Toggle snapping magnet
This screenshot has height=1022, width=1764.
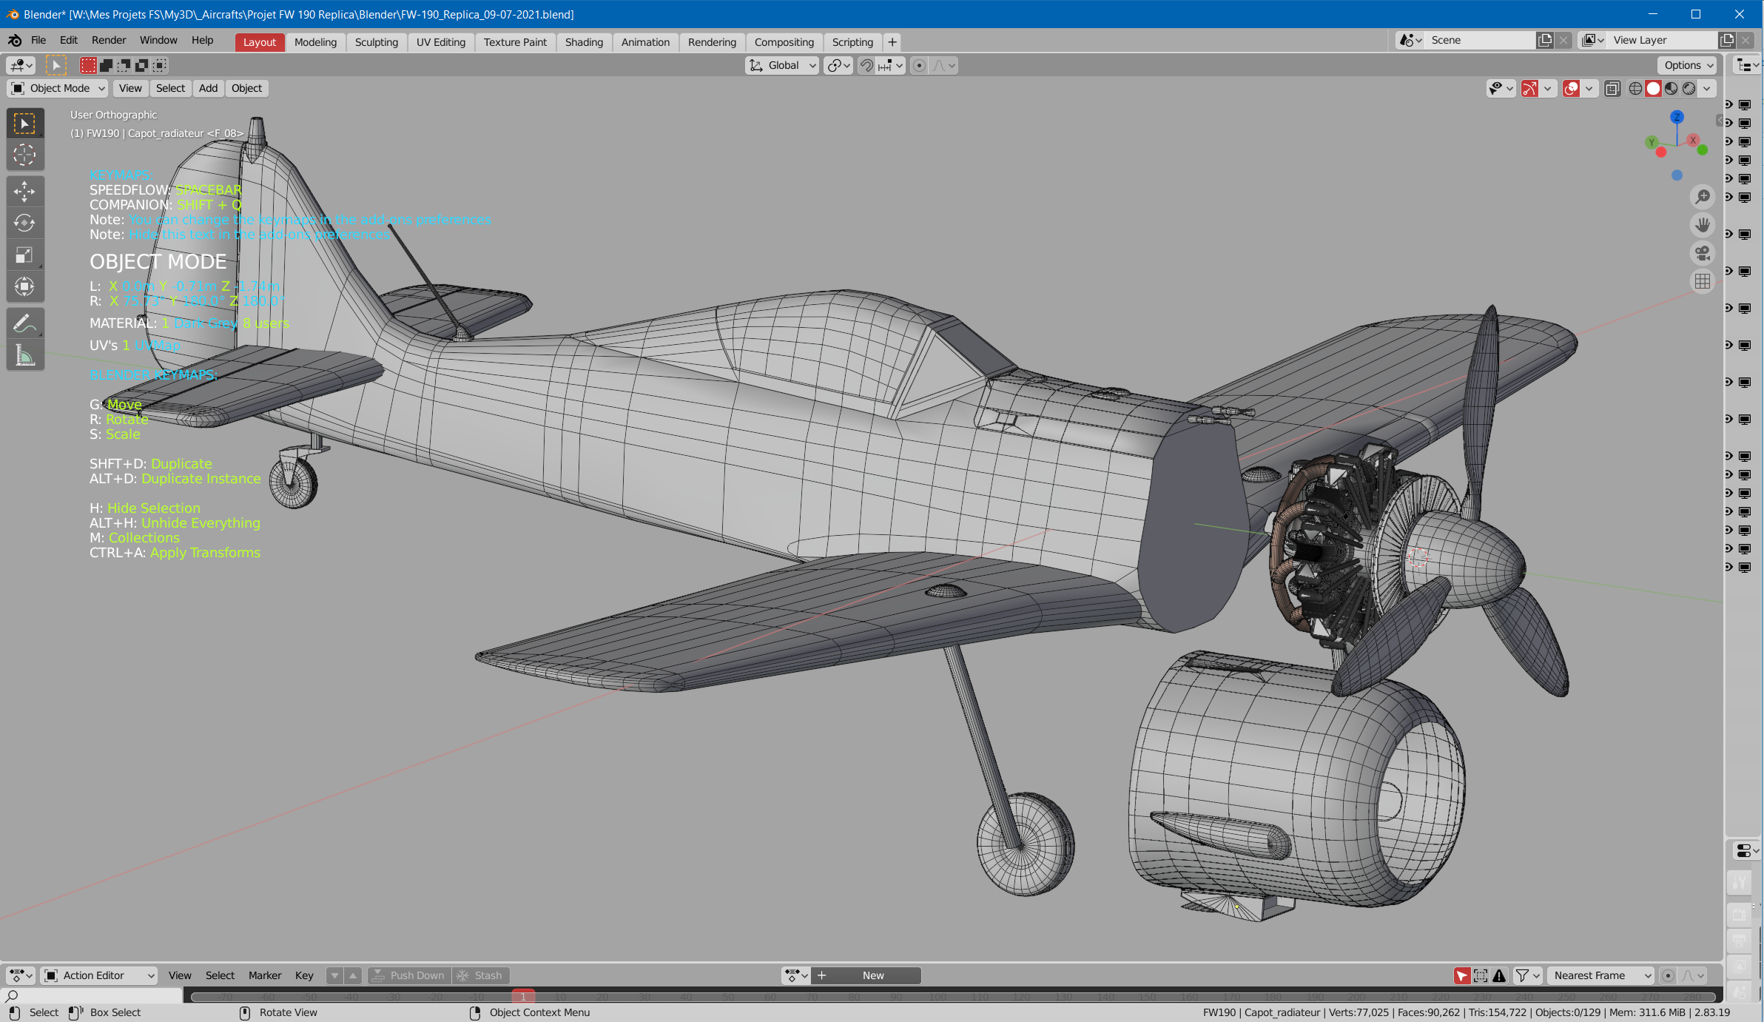(866, 66)
